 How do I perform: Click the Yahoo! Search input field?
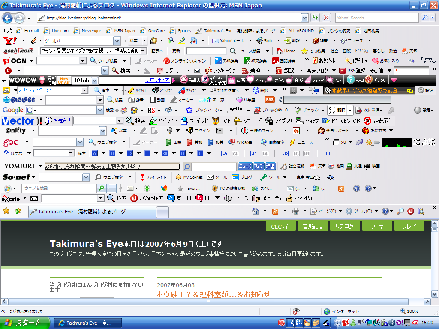(377, 18)
